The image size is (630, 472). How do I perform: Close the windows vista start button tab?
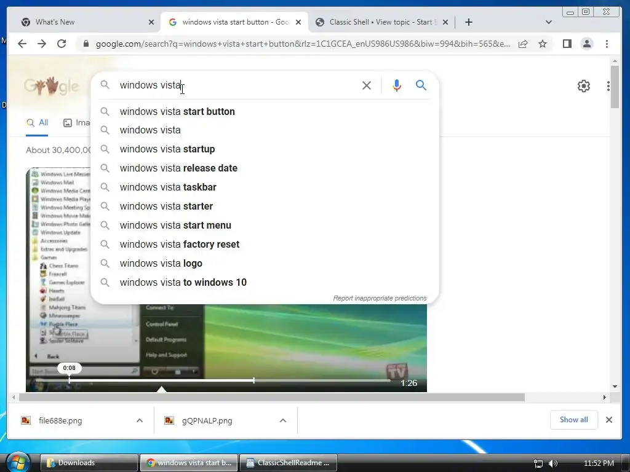298,23
